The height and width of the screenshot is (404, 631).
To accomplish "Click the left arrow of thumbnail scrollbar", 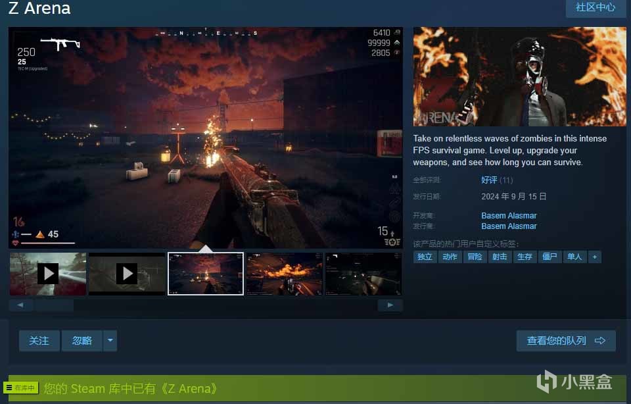I will pos(20,305).
